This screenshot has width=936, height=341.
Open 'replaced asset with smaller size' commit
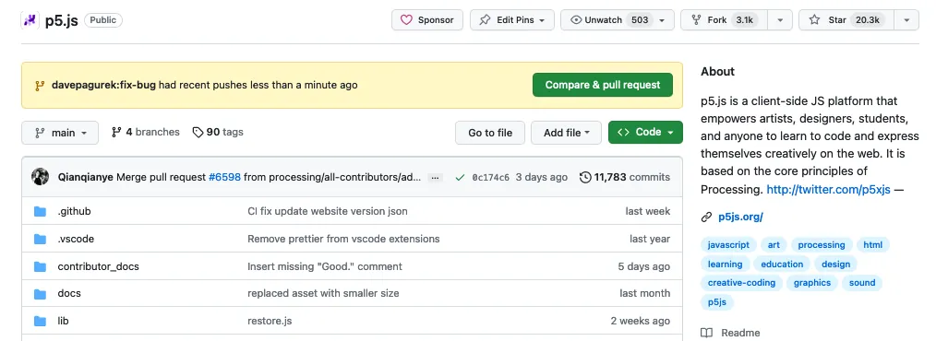coord(324,293)
